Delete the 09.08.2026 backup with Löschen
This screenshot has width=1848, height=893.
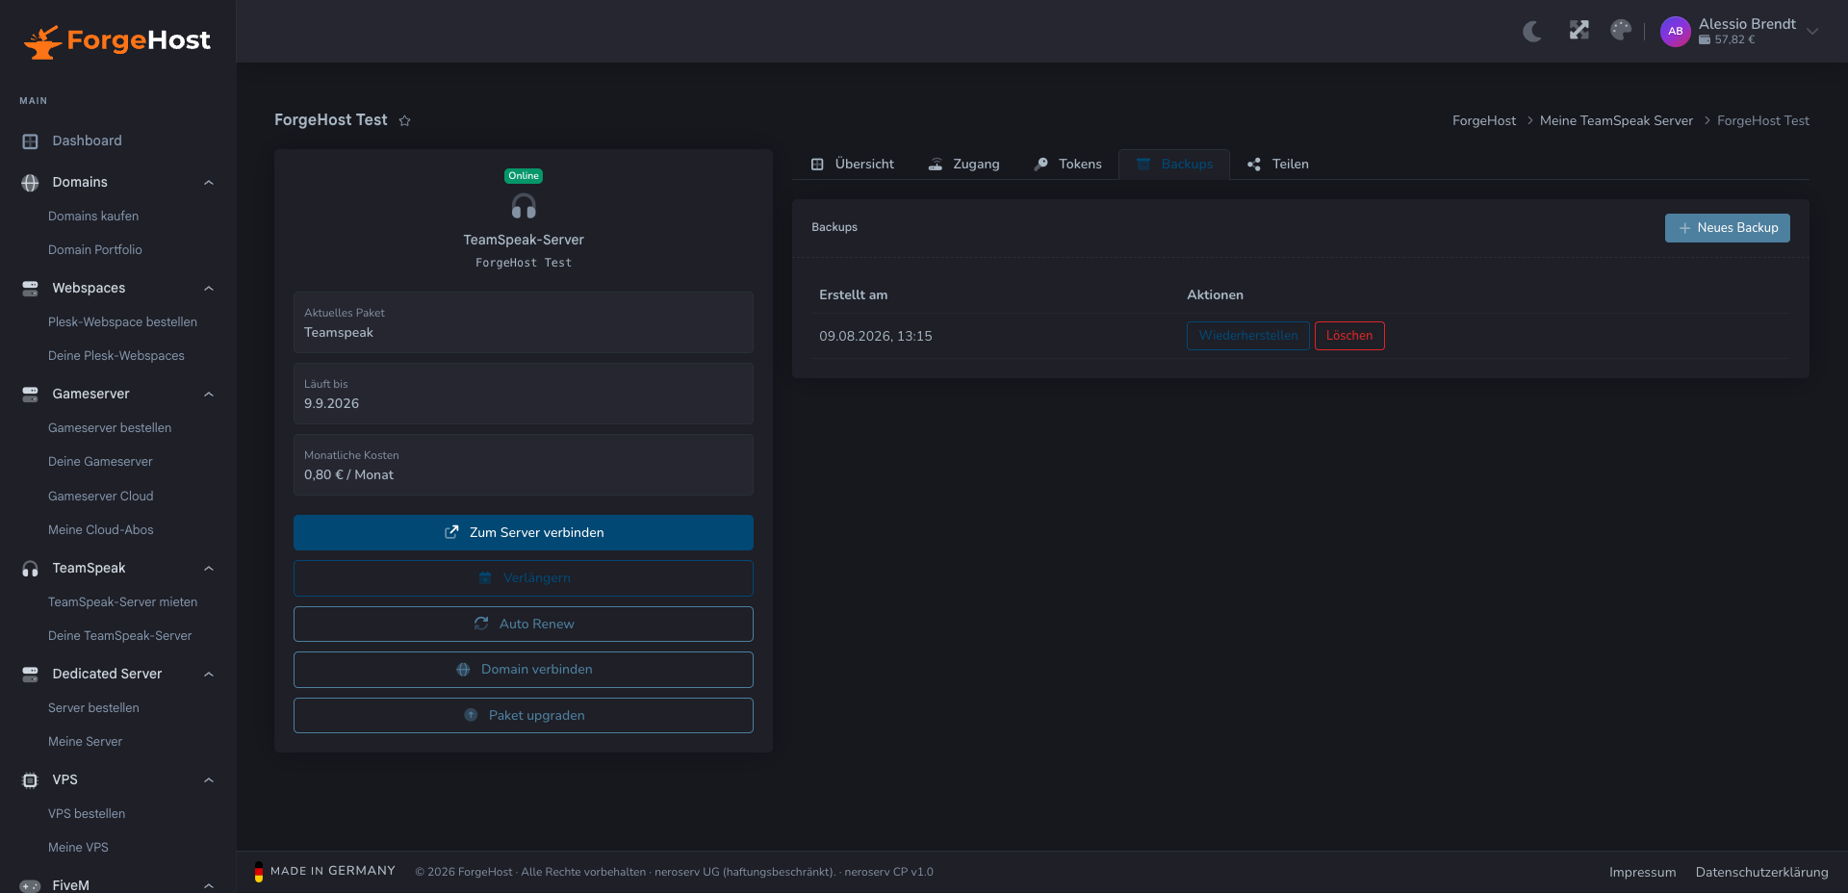pyautogui.click(x=1349, y=336)
